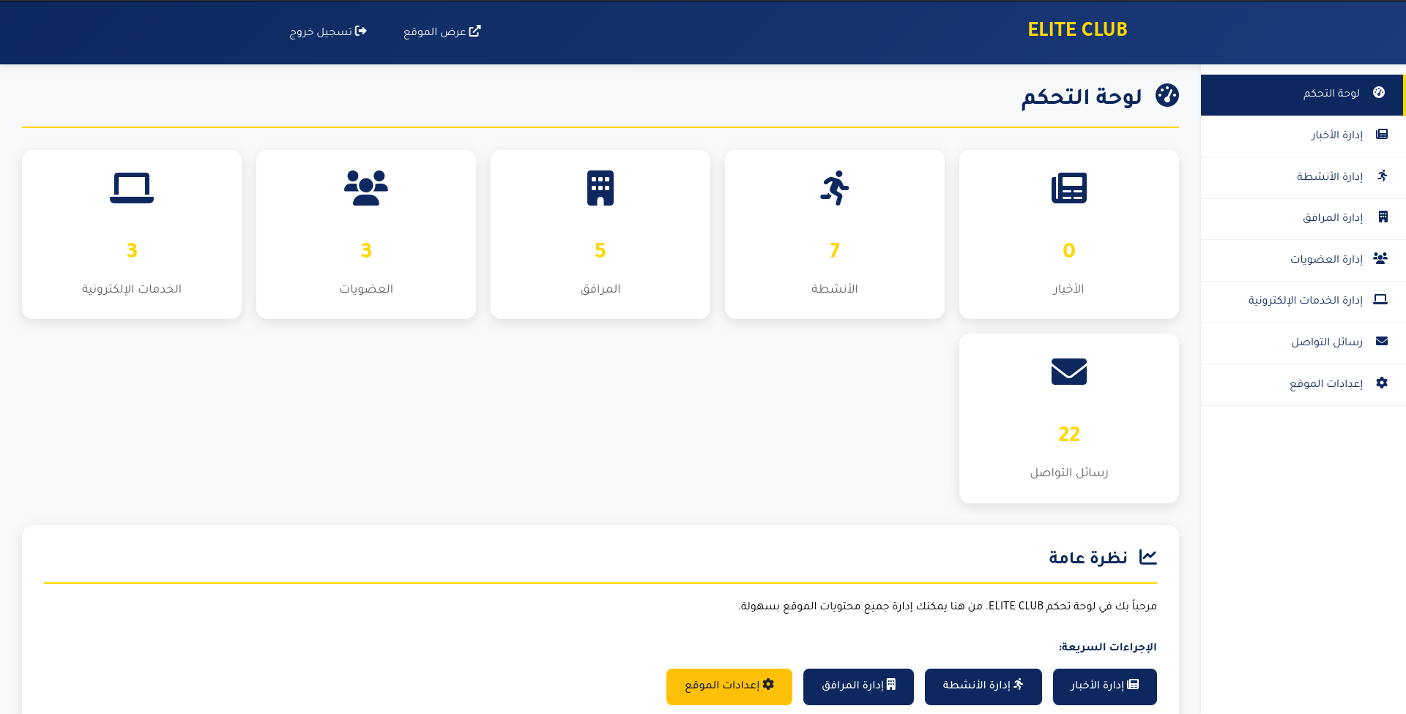Click the laptop icon beside إدارة الخدمات الإلكترونية

pyautogui.click(x=1380, y=299)
